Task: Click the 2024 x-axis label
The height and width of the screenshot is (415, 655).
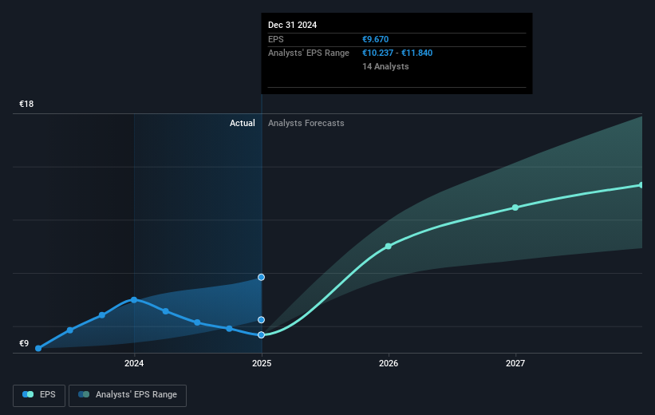Action: [134, 363]
